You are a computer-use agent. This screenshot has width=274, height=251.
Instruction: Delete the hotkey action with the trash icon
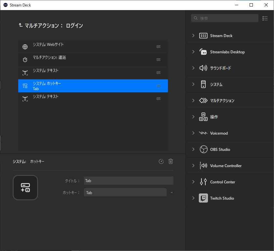pyautogui.click(x=171, y=162)
